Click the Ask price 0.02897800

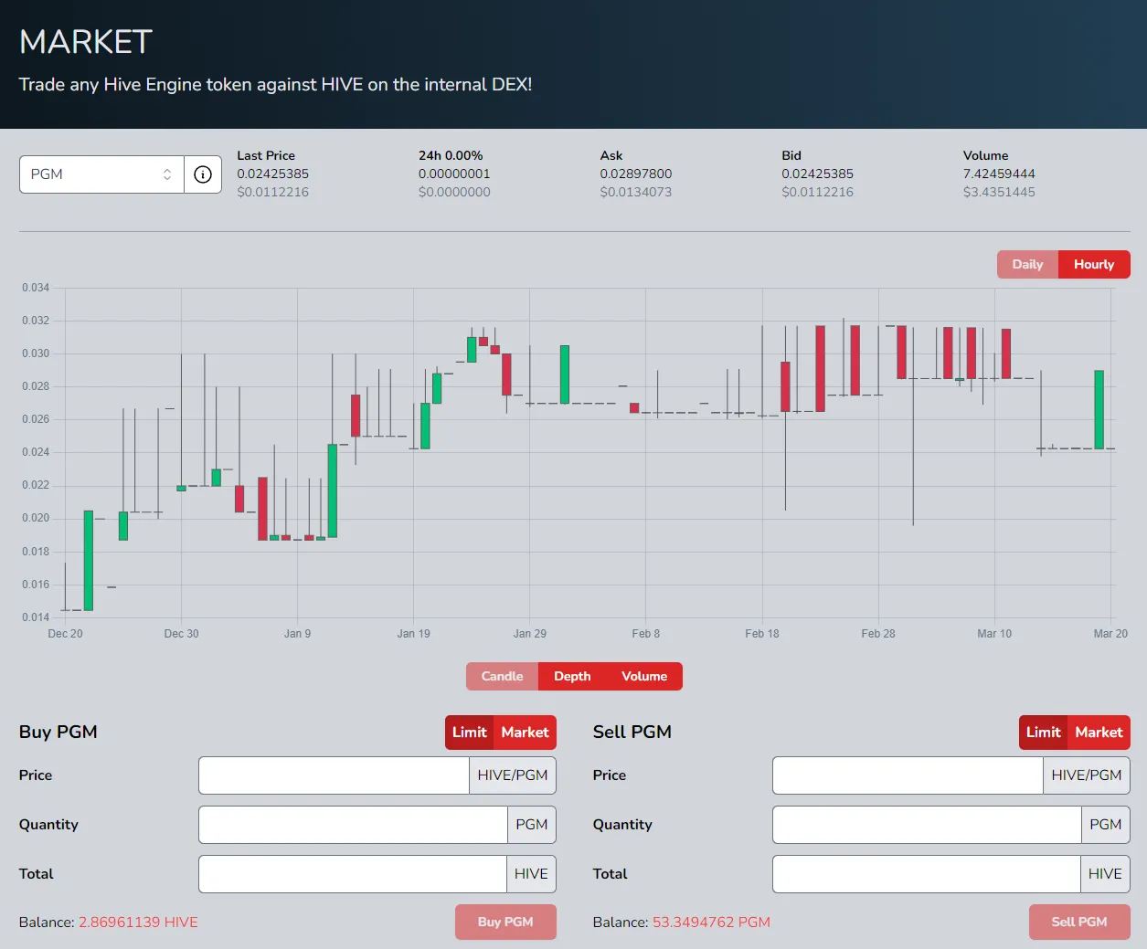(636, 174)
